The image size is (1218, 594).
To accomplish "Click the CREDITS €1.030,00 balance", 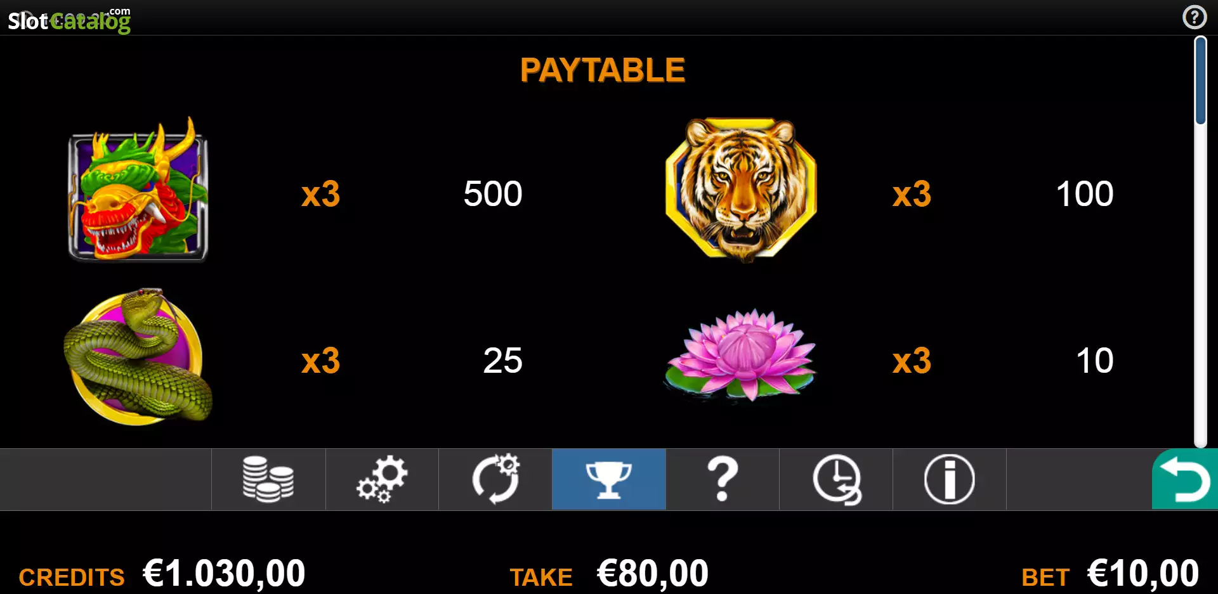I will 225,574.
